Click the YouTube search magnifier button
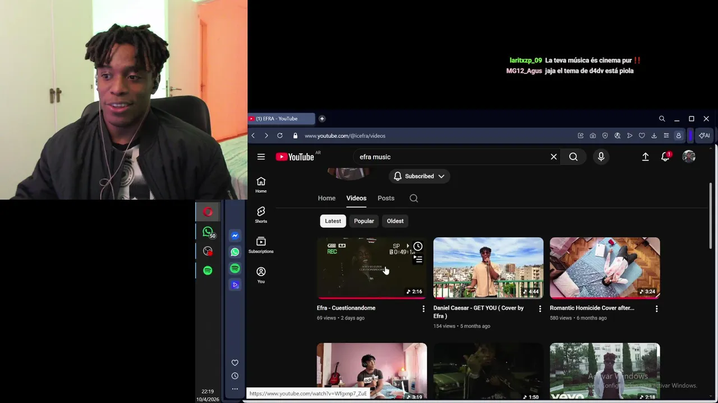The image size is (718, 403). [573, 157]
